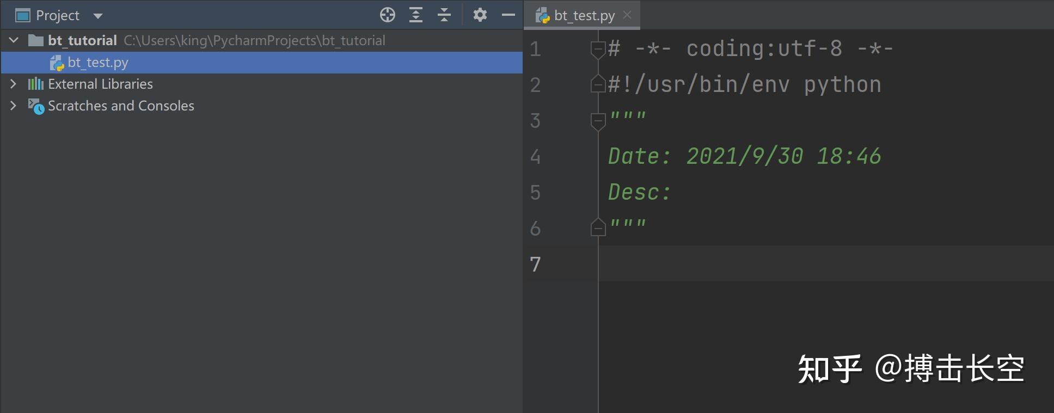Click the Project panel title label
This screenshot has width=1054, height=413.
tap(57, 16)
